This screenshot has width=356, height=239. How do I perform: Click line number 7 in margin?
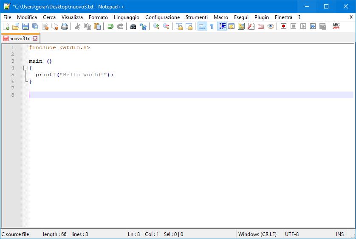[13, 88]
